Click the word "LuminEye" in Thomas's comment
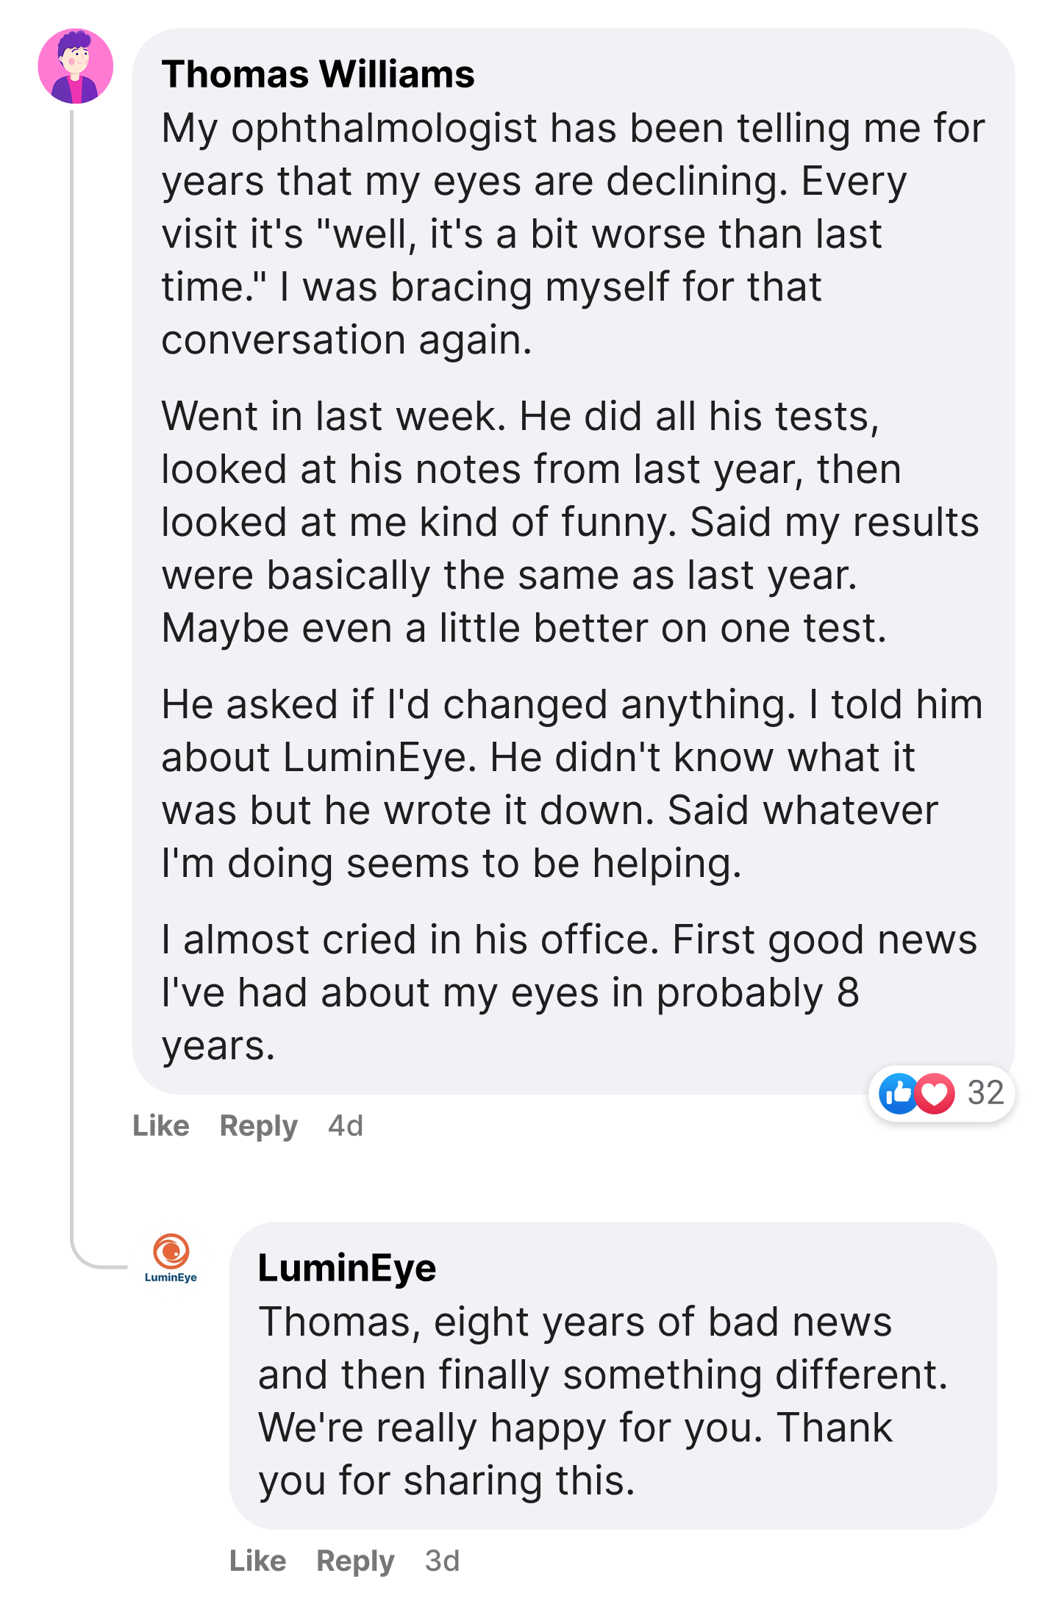This screenshot has width=1053, height=1615. [x=375, y=758]
